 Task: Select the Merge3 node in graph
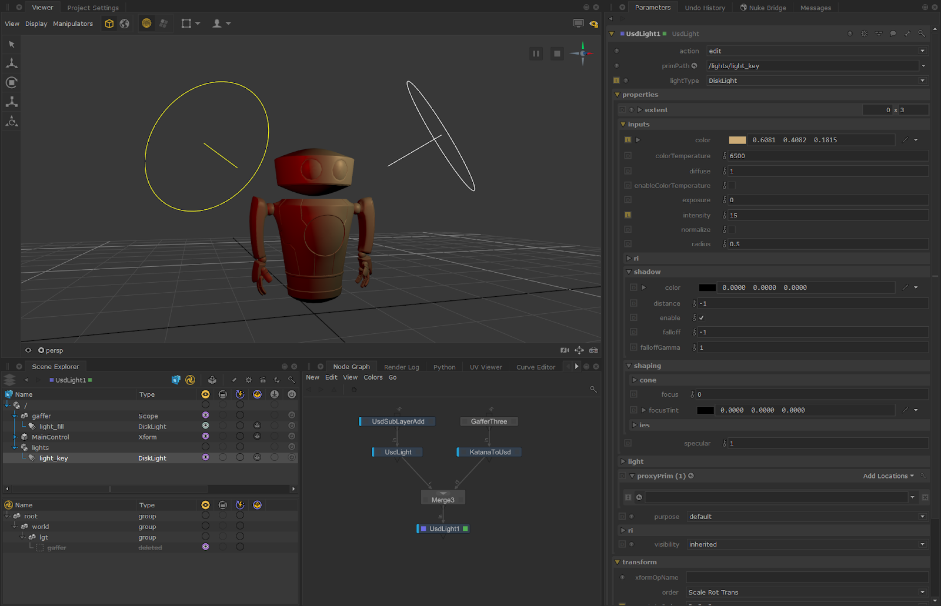443,500
